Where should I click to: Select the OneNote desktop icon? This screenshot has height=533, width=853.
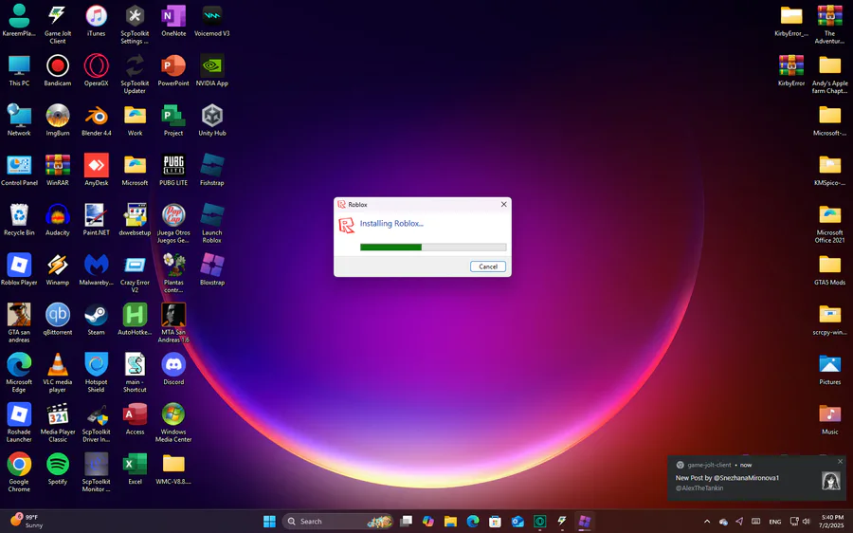point(173,21)
